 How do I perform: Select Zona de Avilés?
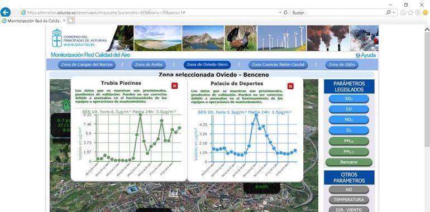149,65
